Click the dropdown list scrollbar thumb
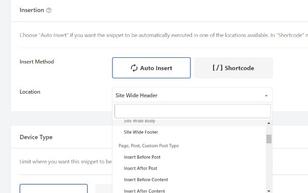This screenshot has height=193, width=308. click(x=269, y=139)
